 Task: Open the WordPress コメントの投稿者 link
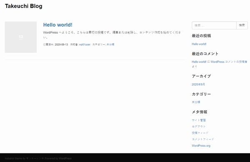[x=229, y=62]
